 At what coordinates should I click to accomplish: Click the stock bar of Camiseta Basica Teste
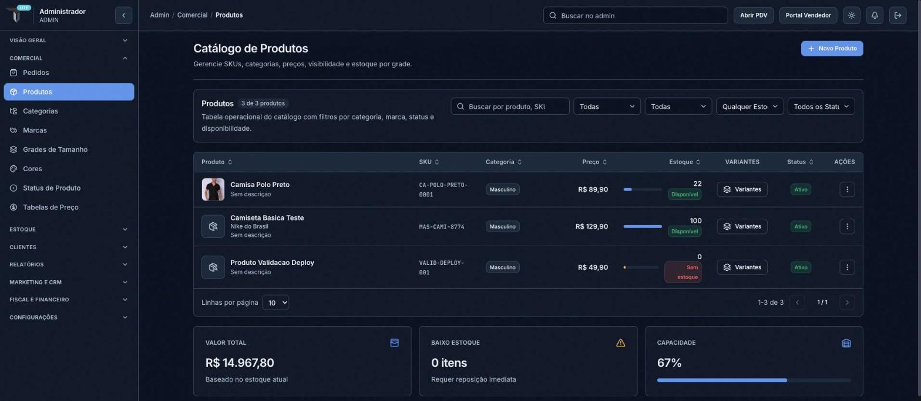[x=643, y=226]
